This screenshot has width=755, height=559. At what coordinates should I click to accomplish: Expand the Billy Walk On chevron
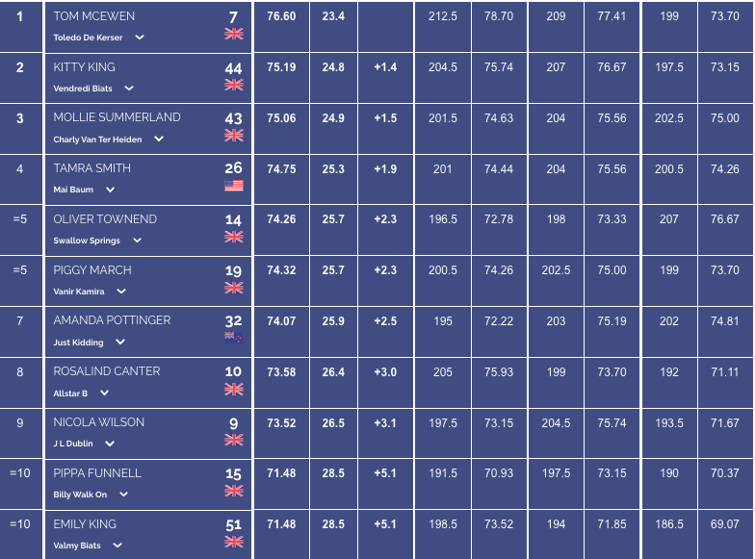coord(123,495)
